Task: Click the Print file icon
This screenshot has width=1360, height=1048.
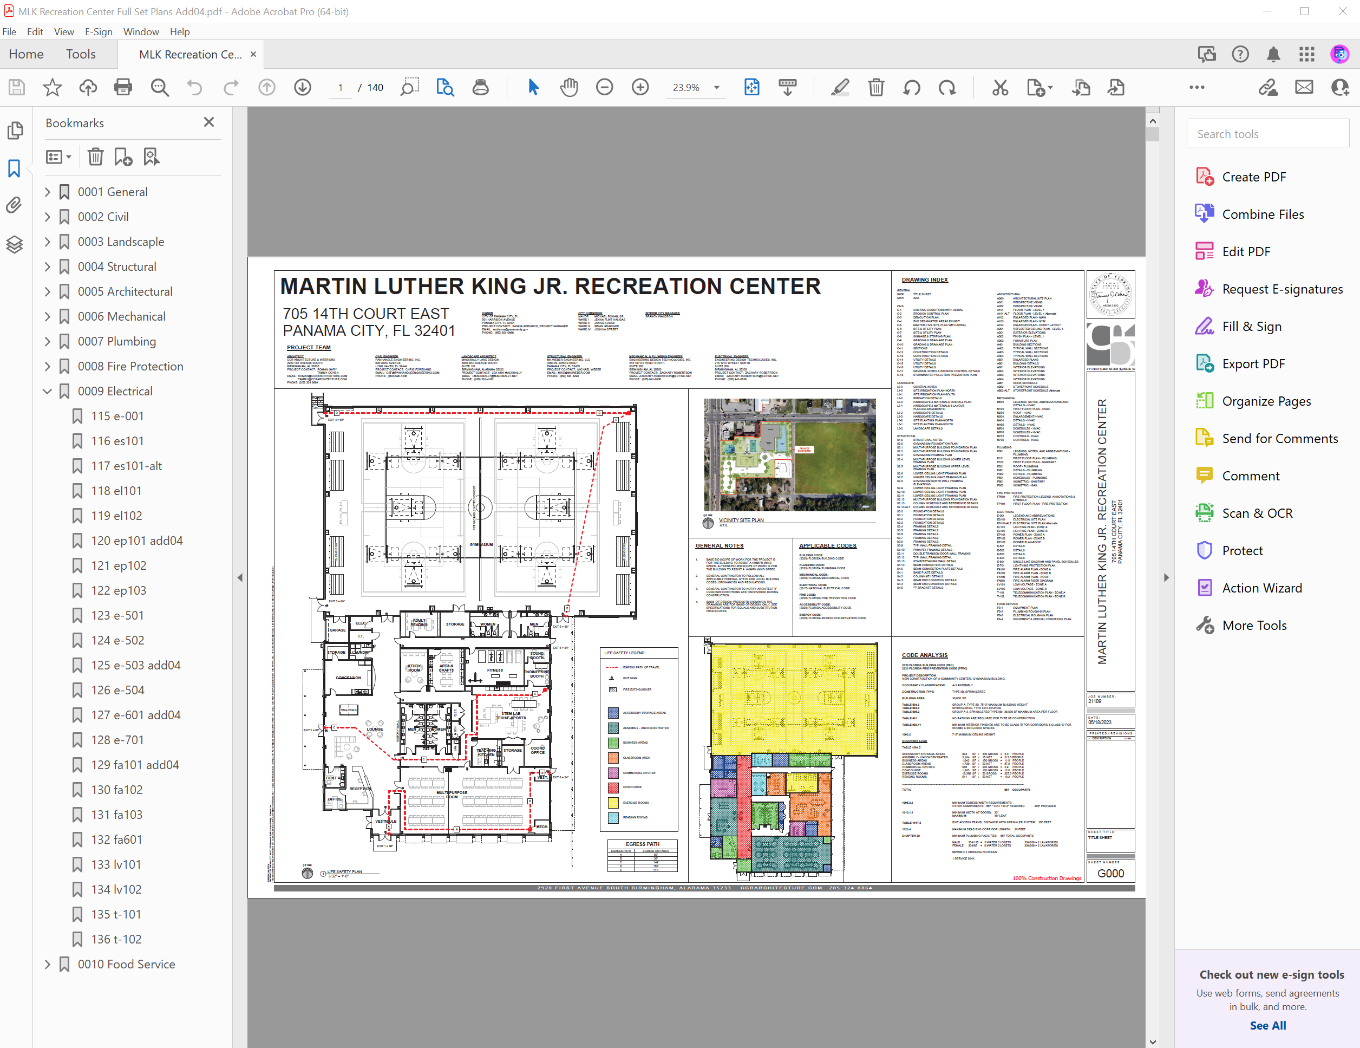Action: [x=123, y=87]
